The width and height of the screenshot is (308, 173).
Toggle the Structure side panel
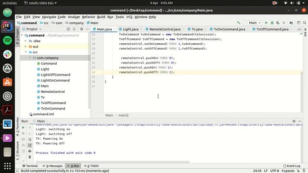coord(17,150)
